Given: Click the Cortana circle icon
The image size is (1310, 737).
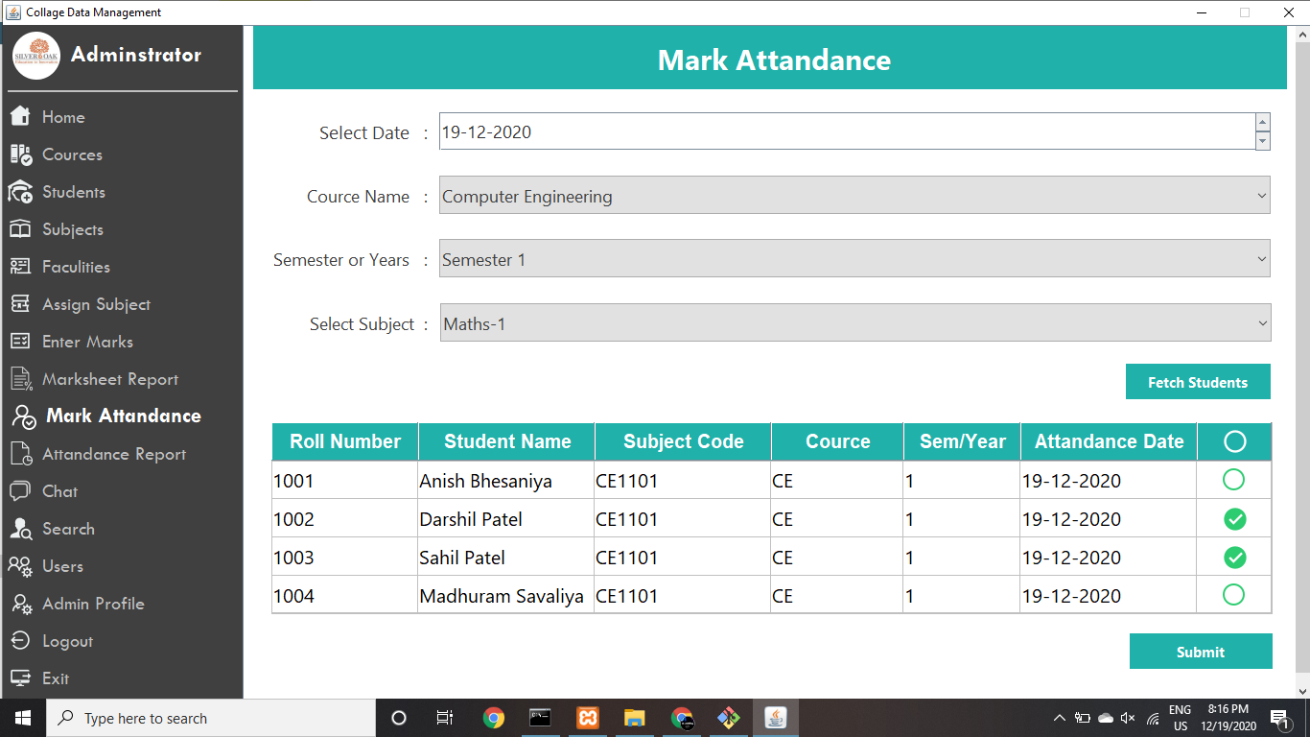Looking at the screenshot, I should tap(399, 718).
